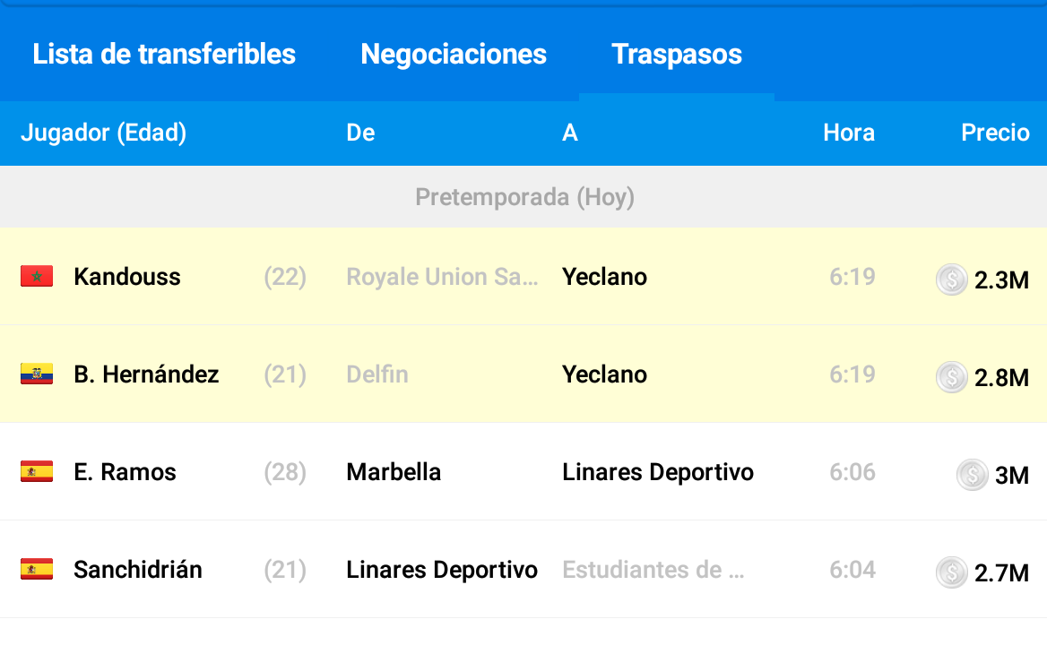Viewport: 1047px width, 645px height.
Task: Click the coin icon beside 2.3M price
Action: pyautogui.click(x=951, y=279)
